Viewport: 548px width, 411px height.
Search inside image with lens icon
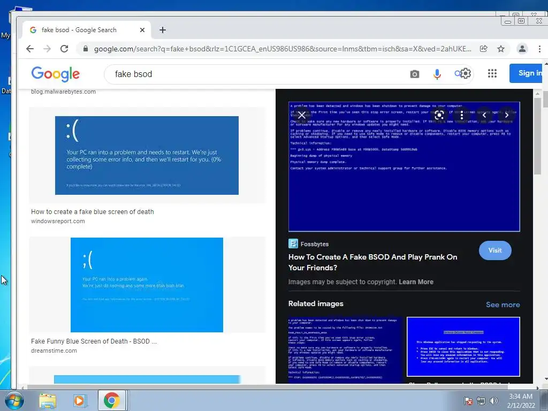click(x=439, y=115)
